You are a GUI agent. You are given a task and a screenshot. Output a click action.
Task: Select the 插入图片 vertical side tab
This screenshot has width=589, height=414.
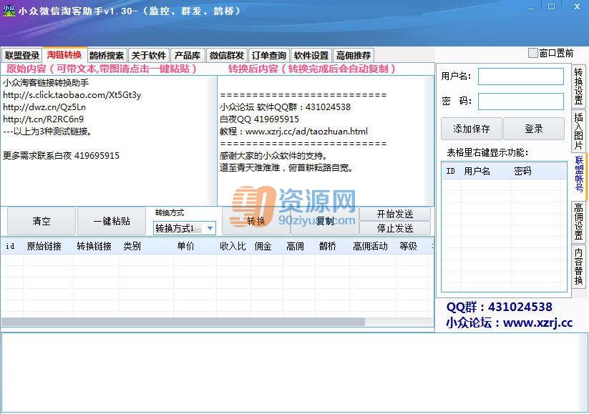[578, 131]
